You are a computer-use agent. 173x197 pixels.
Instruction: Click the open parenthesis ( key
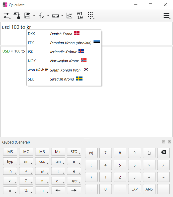tap(91, 165)
